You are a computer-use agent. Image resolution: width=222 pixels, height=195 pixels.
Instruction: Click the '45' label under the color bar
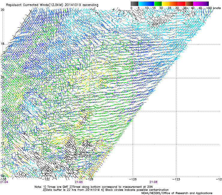click(200, 8)
